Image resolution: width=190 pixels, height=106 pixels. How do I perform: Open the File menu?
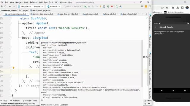point(2,2)
